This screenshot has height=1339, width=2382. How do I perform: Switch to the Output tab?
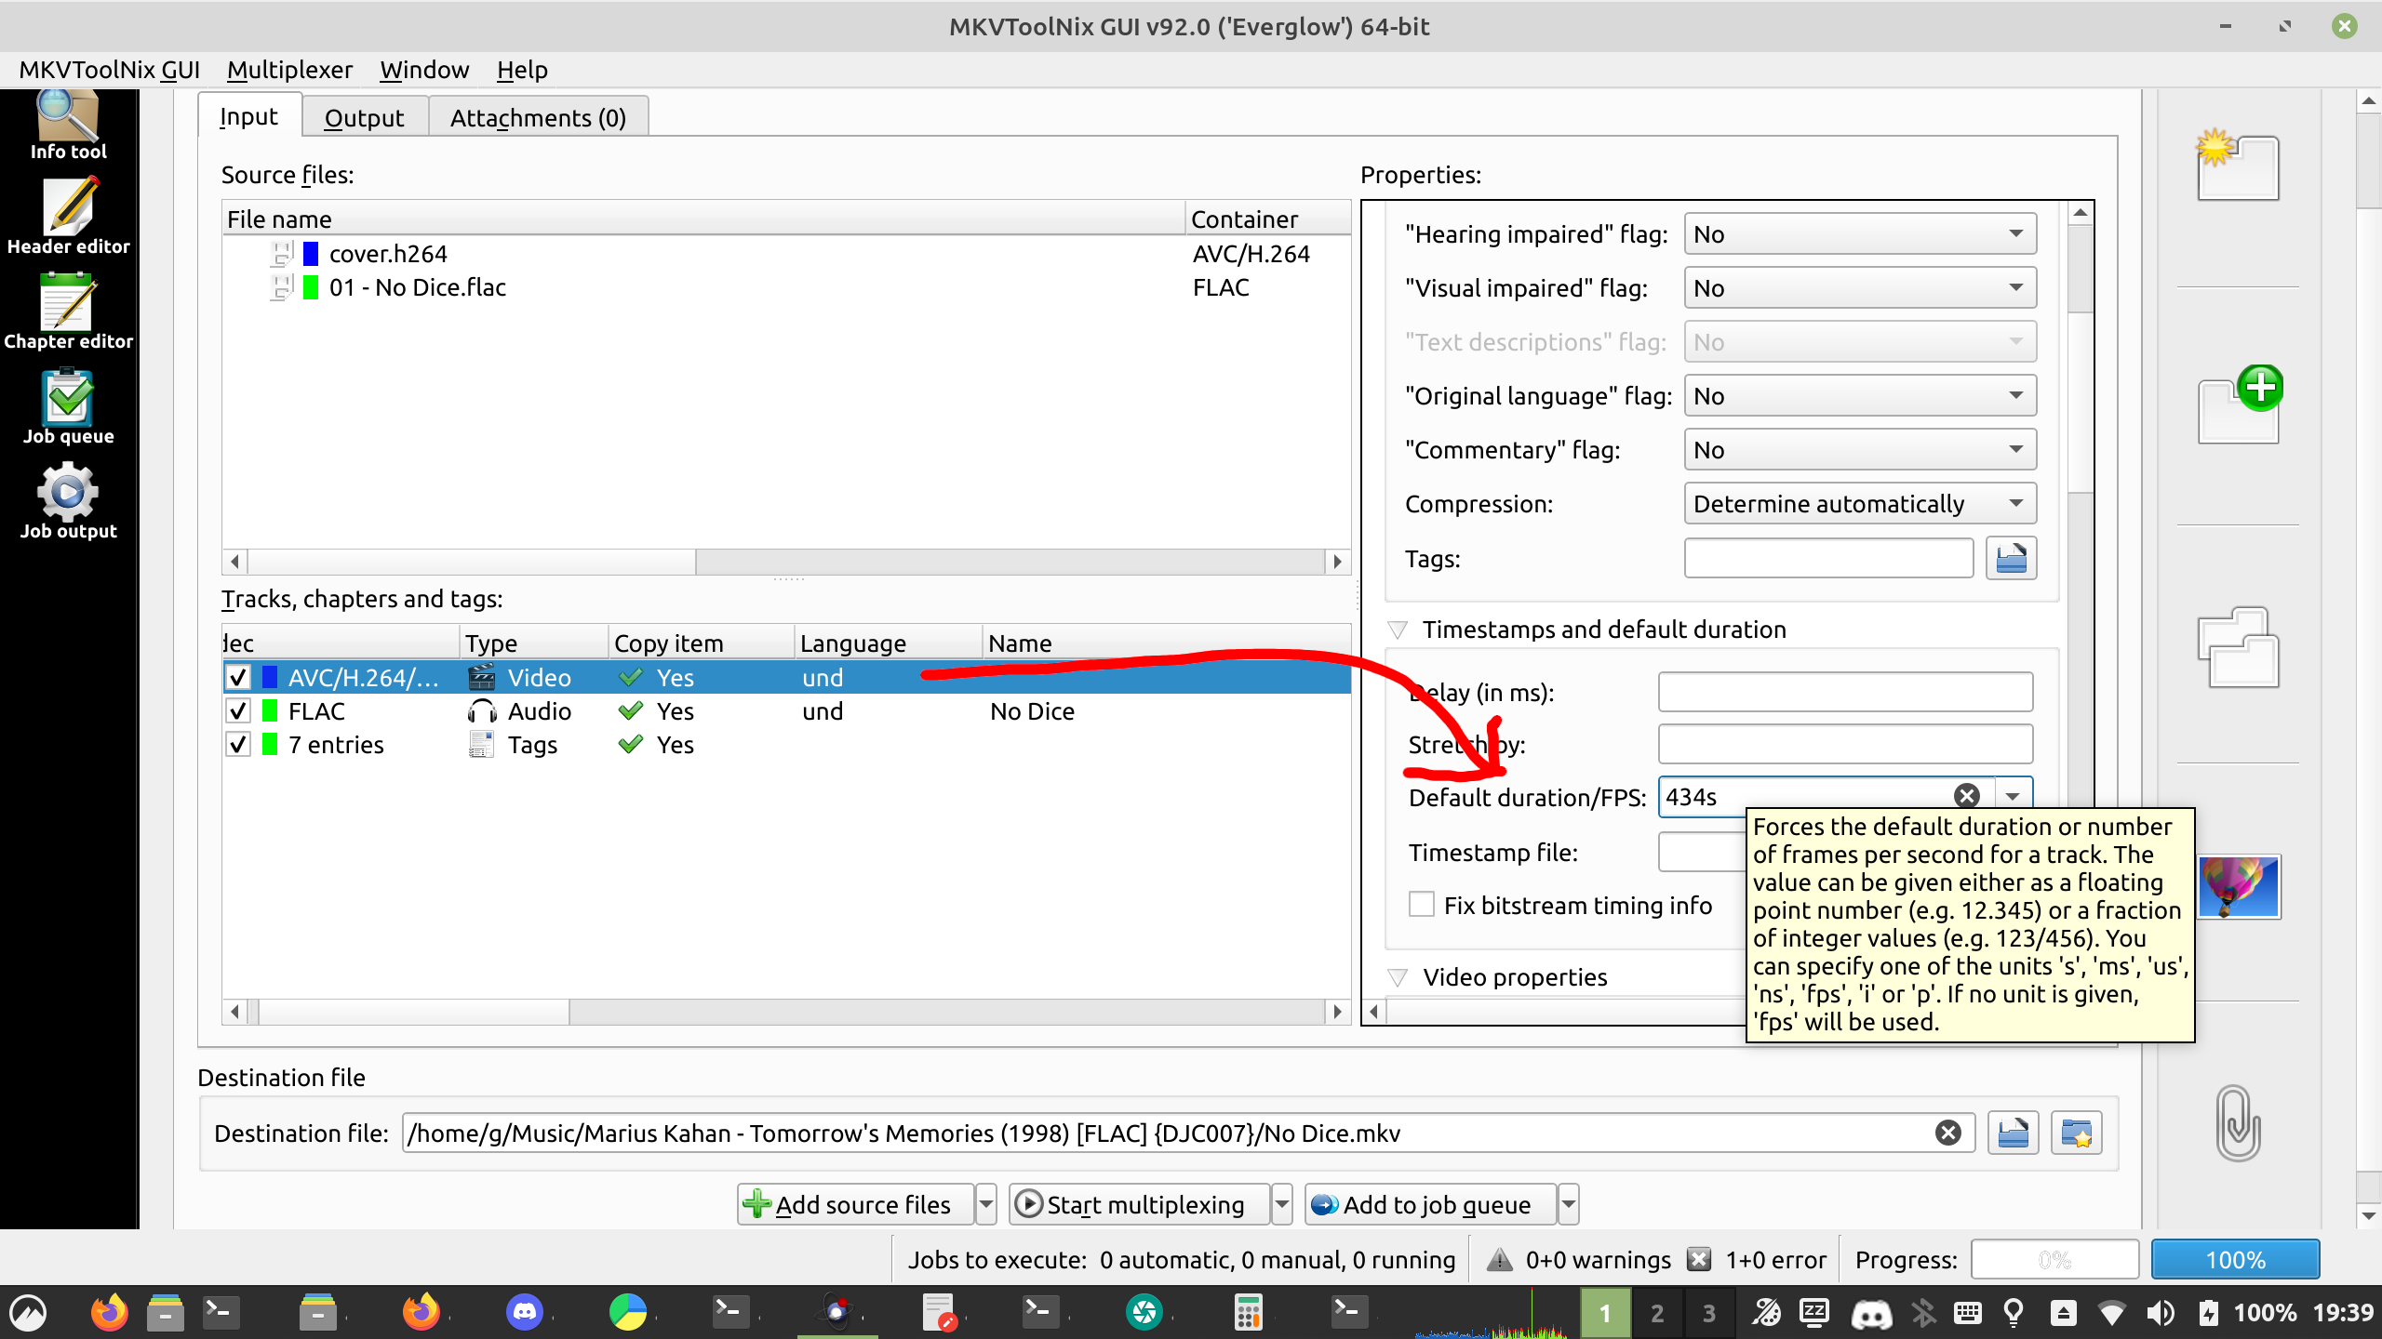pos(364,117)
